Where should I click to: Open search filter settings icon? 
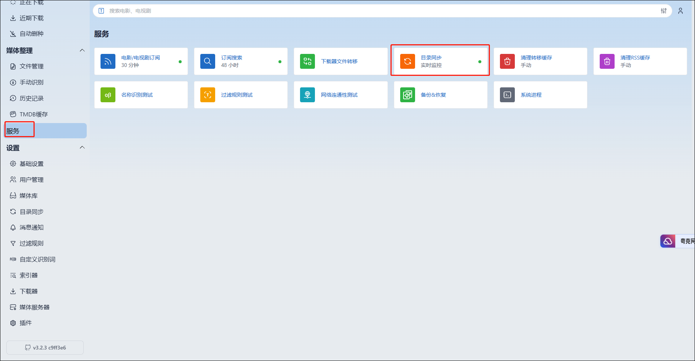[663, 11]
